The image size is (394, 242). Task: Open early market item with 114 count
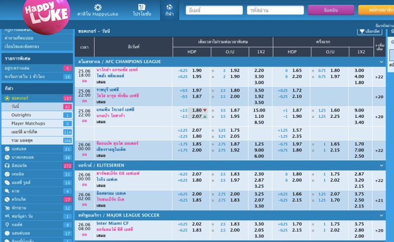(37, 132)
